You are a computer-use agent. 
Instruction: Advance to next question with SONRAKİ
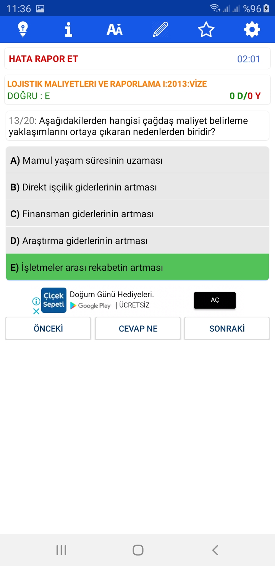[x=227, y=329]
